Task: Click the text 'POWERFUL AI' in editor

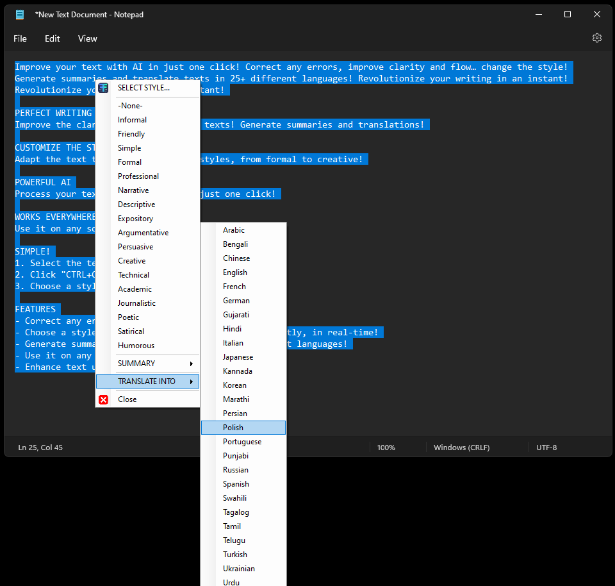Action: click(x=43, y=183)
